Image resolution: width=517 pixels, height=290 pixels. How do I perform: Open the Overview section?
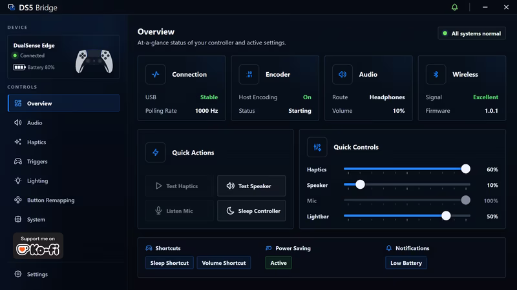click(x=63, y=103)
